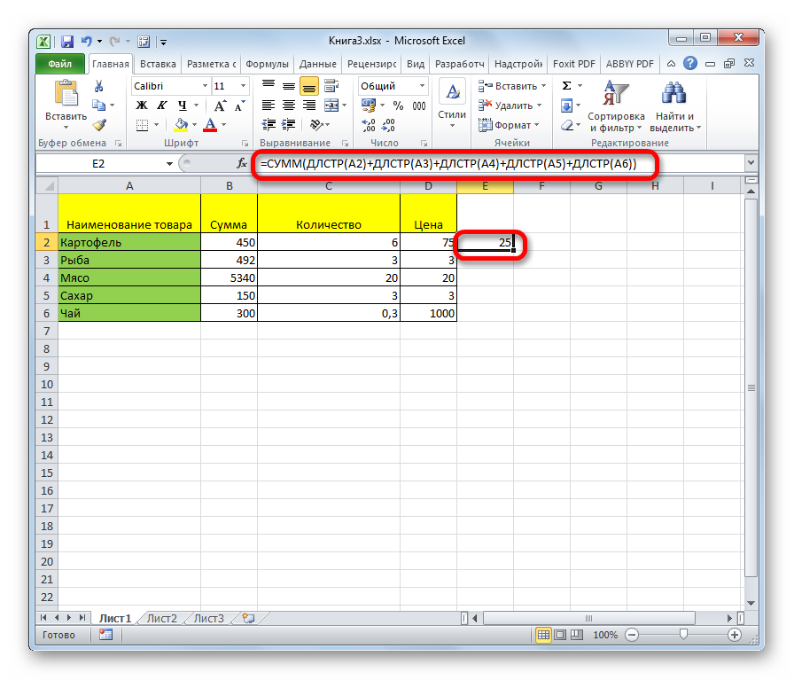The height and width of the screenshot is (680, 794).
Task: Click the Найти и выделить binoculars
Action: click(674, 105)
